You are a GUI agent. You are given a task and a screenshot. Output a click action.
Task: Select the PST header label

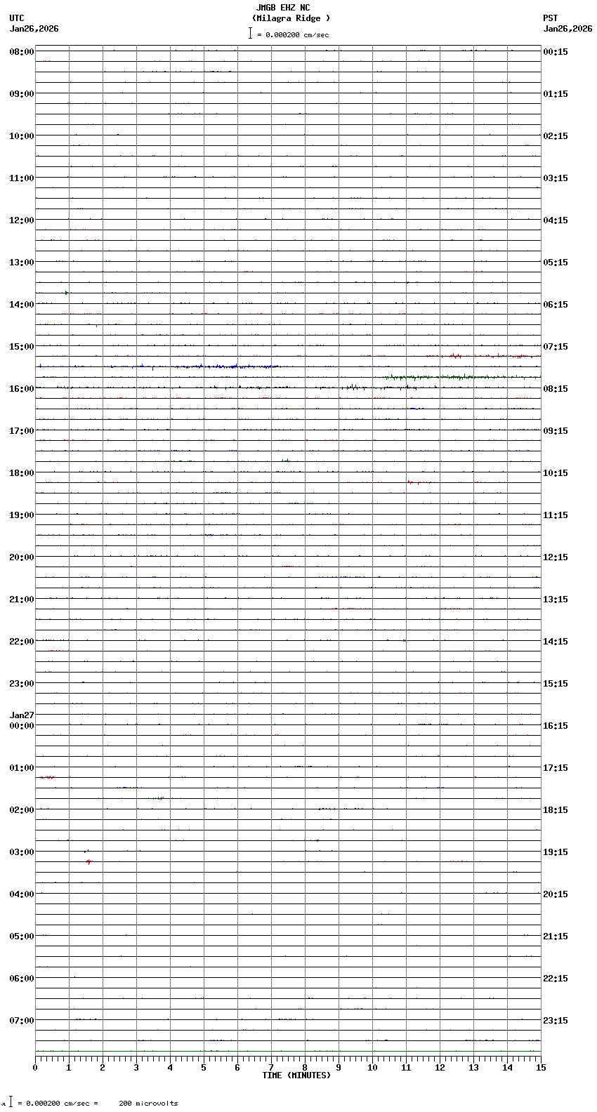551,18
